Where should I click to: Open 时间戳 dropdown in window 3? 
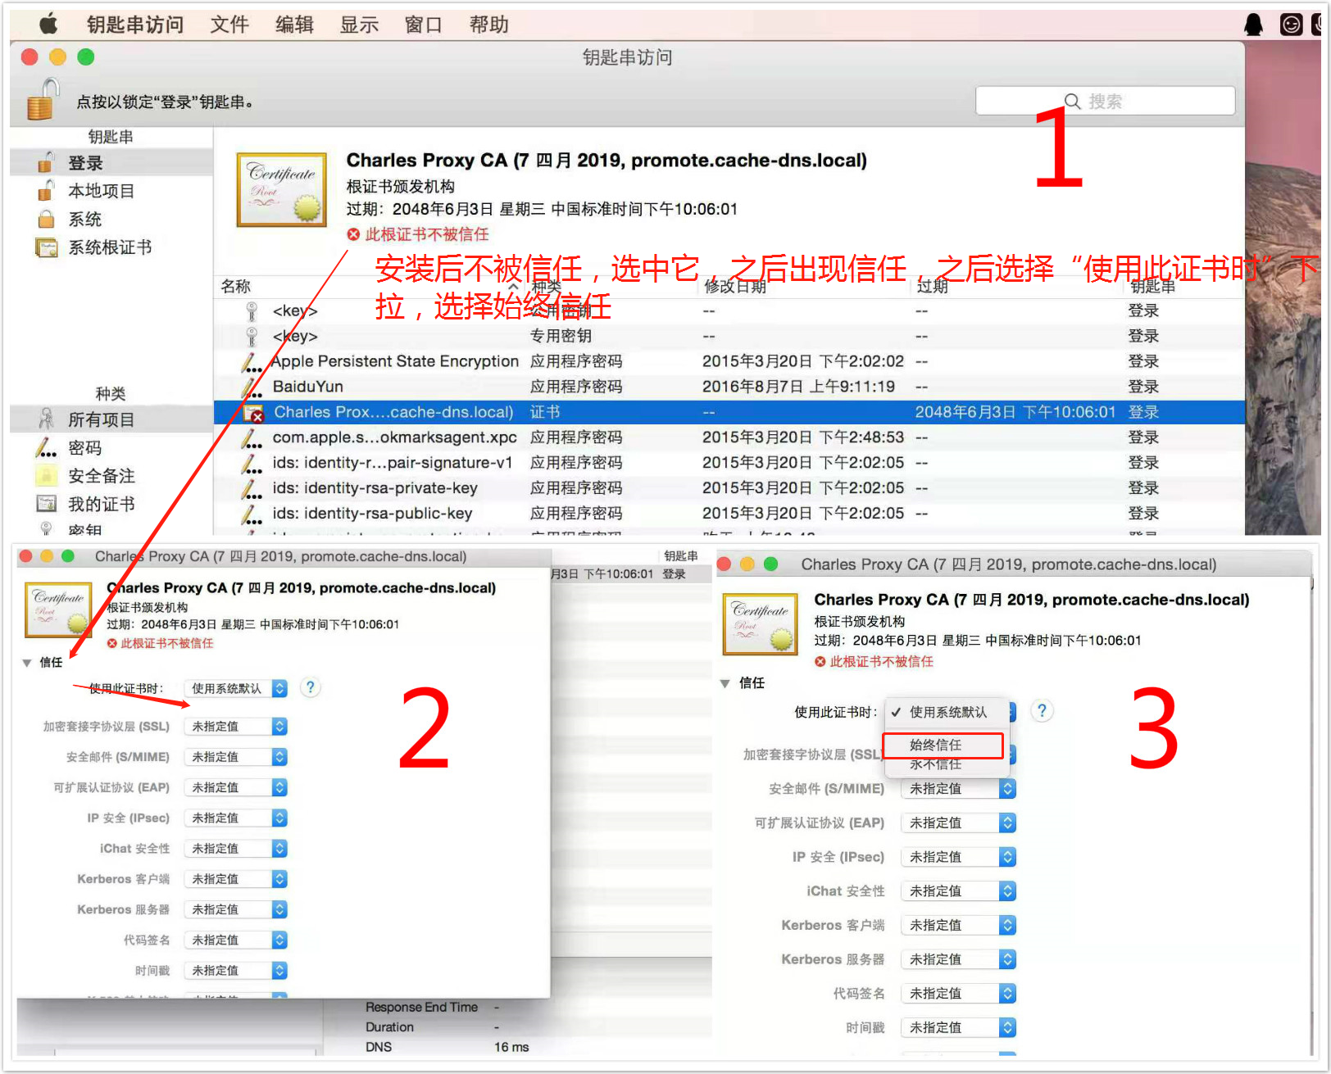[958, 1027]
